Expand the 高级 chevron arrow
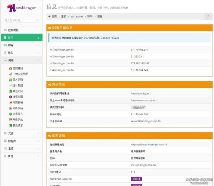This screenshot has width=214, height=186. 38,149
